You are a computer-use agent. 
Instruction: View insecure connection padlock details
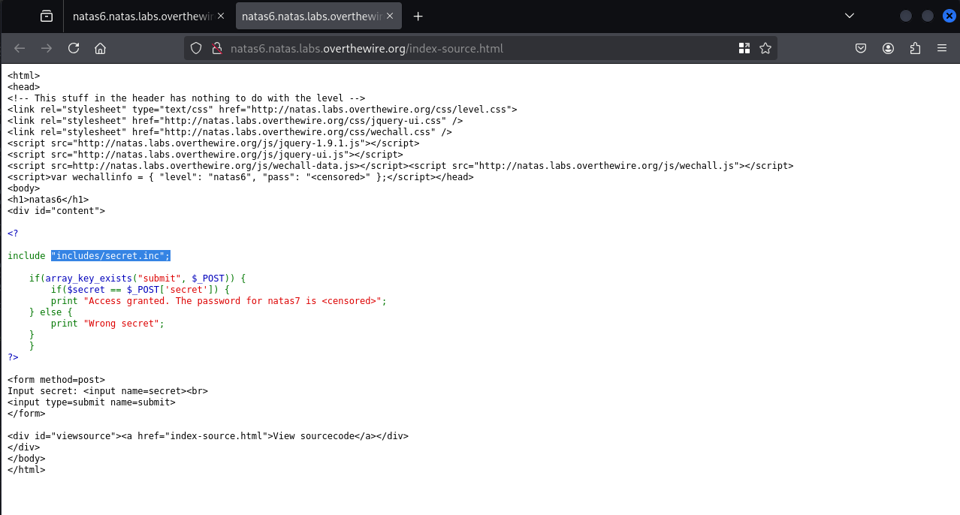click(x=217, y=48)
